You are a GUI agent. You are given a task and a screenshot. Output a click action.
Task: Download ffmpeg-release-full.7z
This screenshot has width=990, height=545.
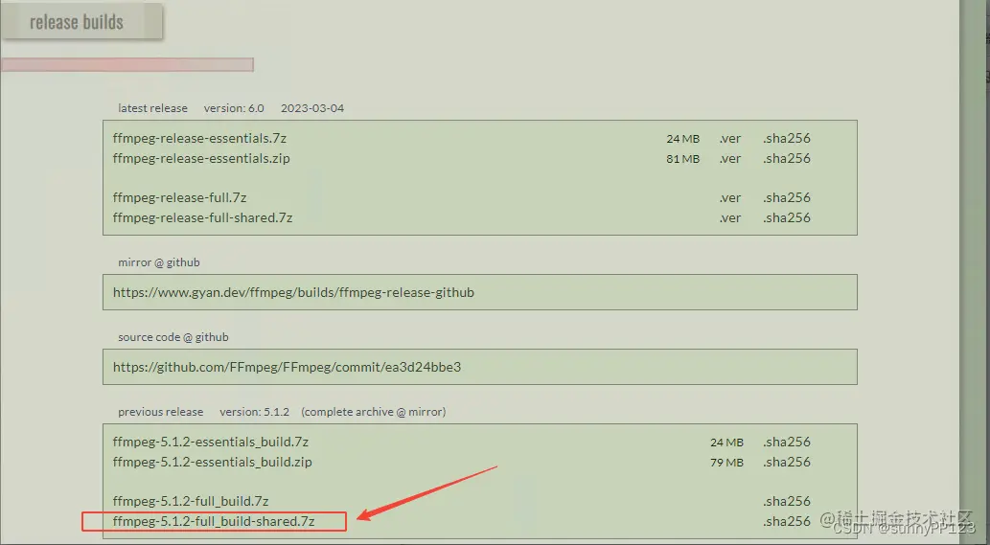179,197
